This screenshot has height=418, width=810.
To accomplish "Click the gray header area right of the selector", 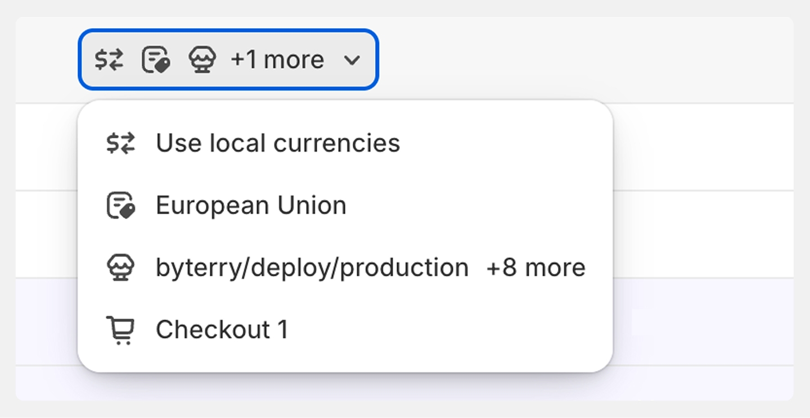I will click(585, 60).
